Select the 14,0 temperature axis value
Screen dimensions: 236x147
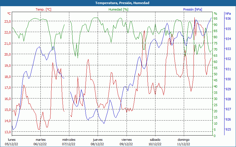tap(8, 121)
